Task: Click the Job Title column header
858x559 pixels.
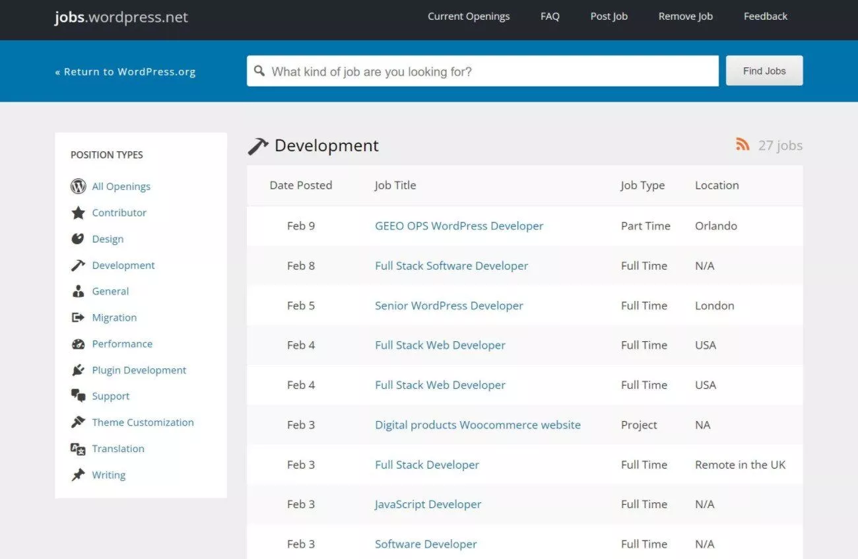Action: [x=395, y=185]
